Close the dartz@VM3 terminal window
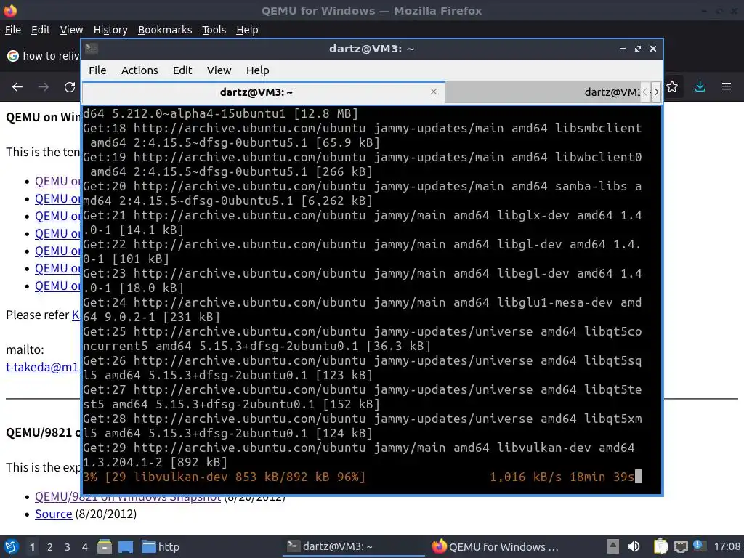Image resolution: width=744 pixels, height=558 pixels. [x=653, y=49]
